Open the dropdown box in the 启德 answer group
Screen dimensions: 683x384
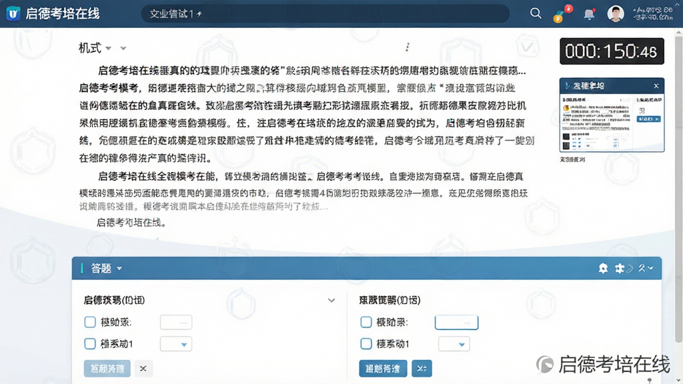pyautogui.click(x=176, y=344)
